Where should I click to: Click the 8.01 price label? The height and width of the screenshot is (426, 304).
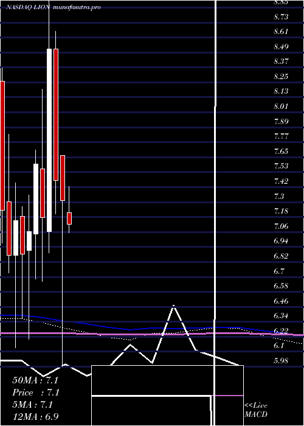pyautogui.click(x=281, y=106)
